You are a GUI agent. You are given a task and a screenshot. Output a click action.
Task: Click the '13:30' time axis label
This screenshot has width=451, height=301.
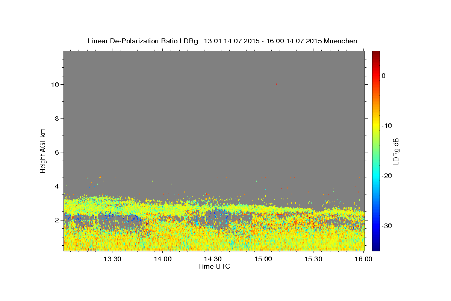click(x=112, y=259)
